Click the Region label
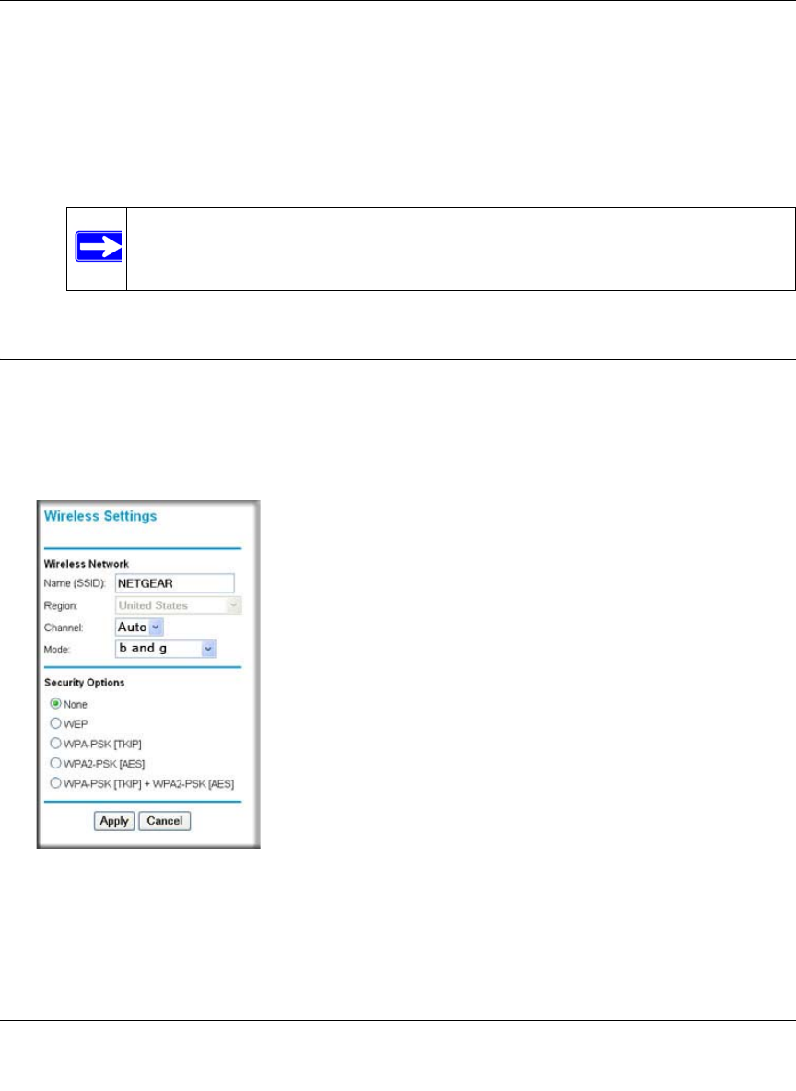Image resolution: width=796 pixels, height=1091 pixels. click(61, 606)
